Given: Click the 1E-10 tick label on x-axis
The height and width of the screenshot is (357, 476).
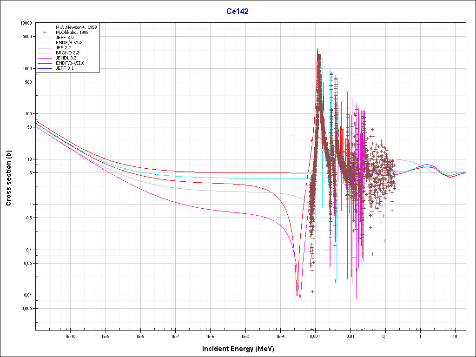Looking at the screenshot, I should pyautogui.click(x=70, y=336).
